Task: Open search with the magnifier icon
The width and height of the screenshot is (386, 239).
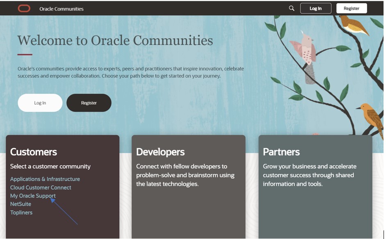Action: tap(291, 8)
